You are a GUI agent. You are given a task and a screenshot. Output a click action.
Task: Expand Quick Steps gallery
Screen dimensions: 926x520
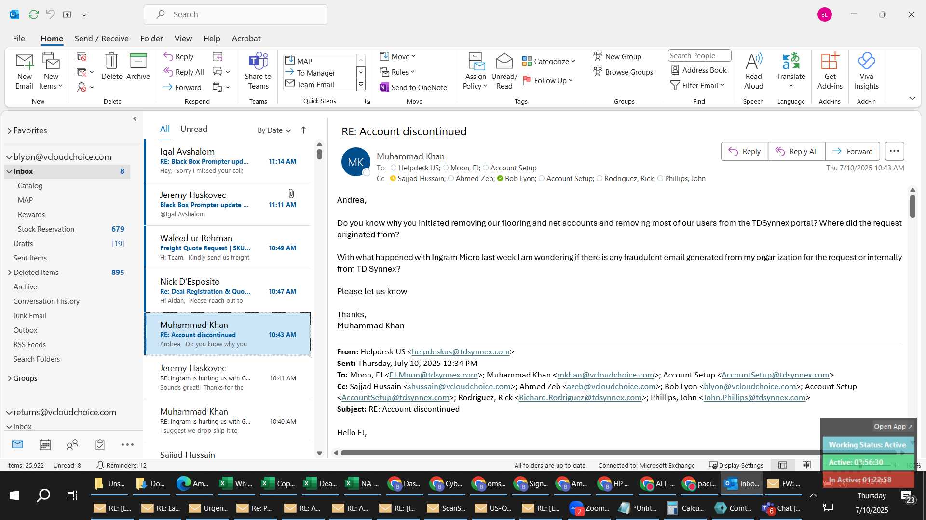(x=361, y=85)
